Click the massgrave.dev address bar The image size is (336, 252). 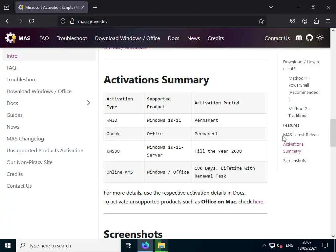[162, 21]
